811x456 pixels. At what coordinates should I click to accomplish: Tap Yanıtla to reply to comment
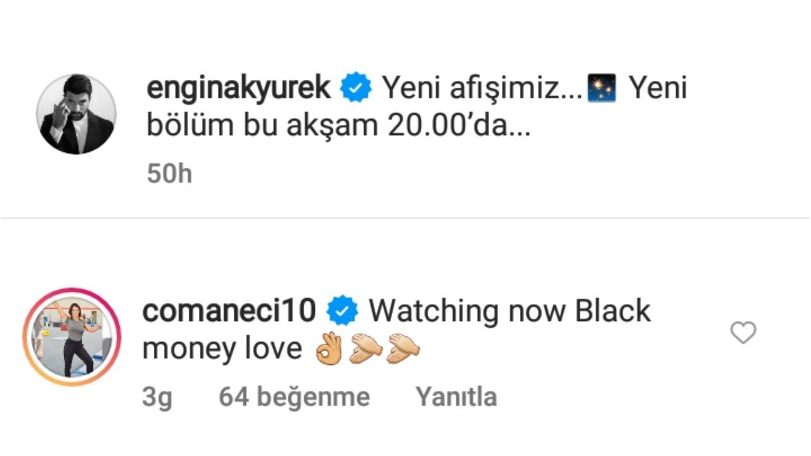tap(456, 397)
